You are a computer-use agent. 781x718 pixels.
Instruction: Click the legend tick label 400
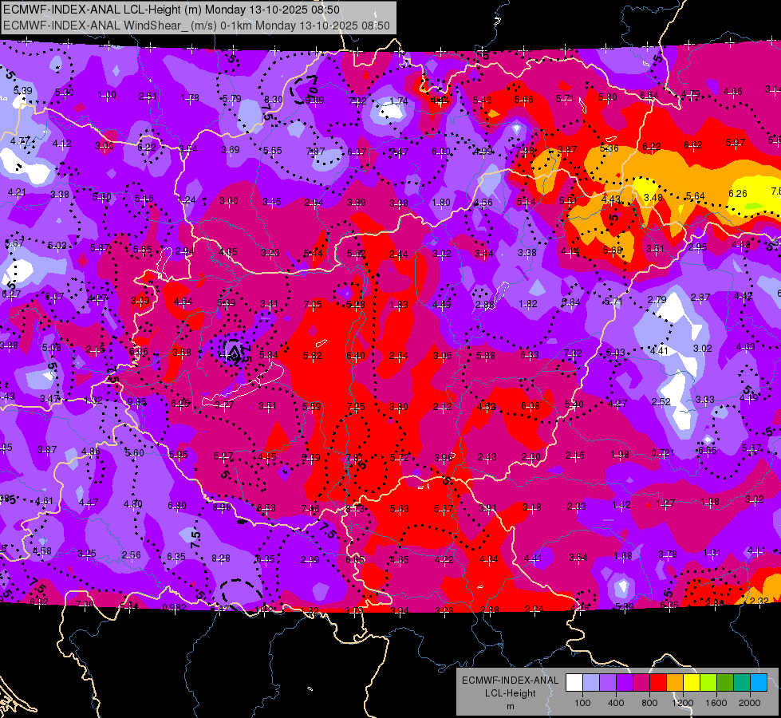pyautogui.click(x=616, y=703)
